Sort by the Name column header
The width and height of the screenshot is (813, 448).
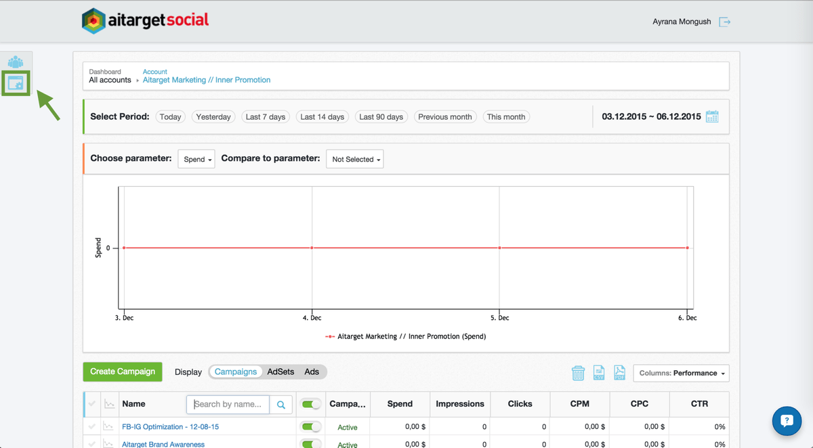pos(133,404)
